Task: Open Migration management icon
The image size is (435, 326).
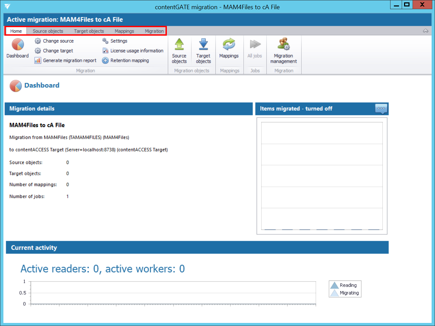Action: pos(283,44)
